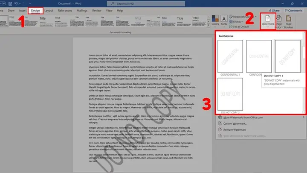Screen dimensions: 307x173
Task: Open the References tab
Action: coord(65,9)
